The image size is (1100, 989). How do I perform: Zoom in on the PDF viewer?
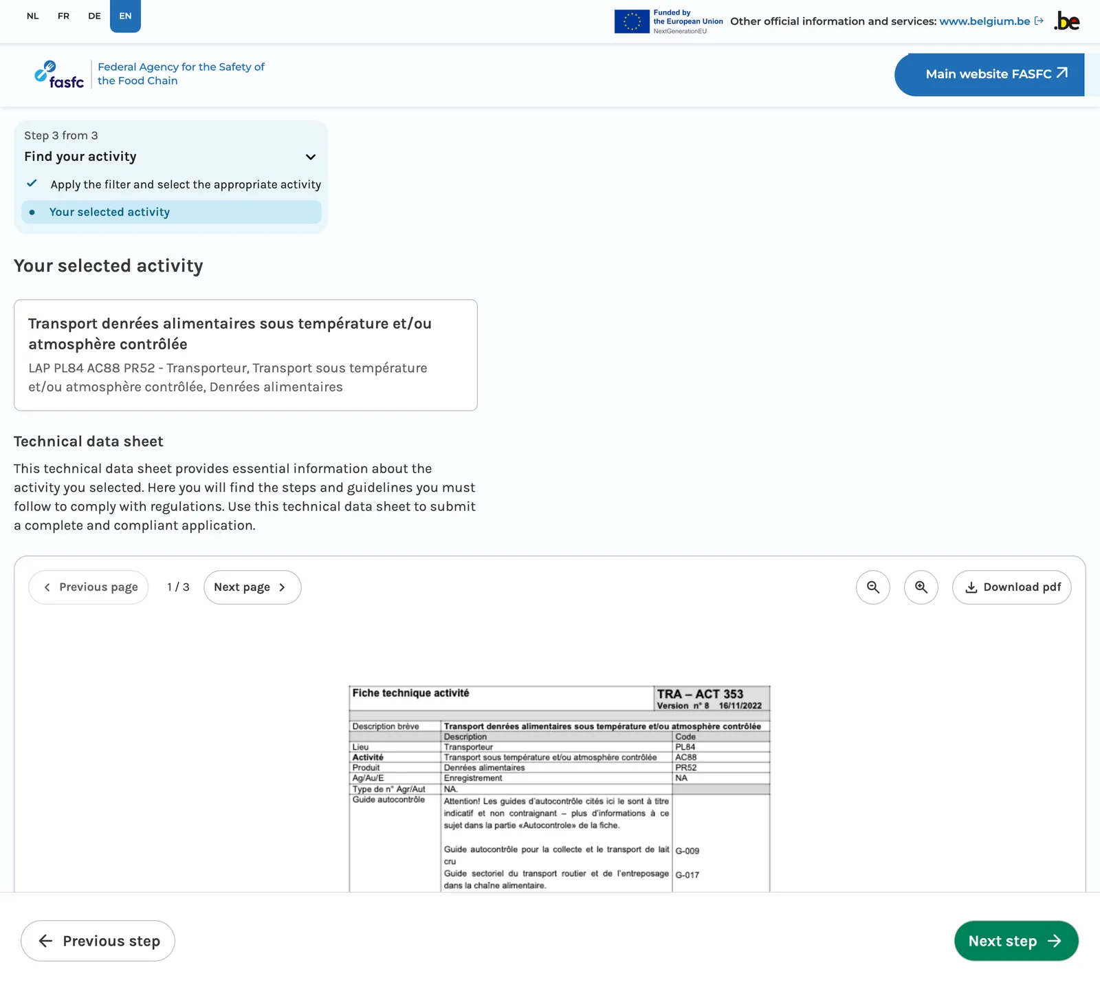[921, 587]
